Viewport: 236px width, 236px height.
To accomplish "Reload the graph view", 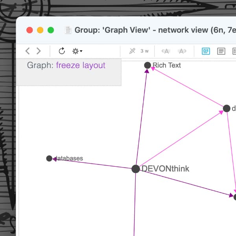I will pos(62,51).
